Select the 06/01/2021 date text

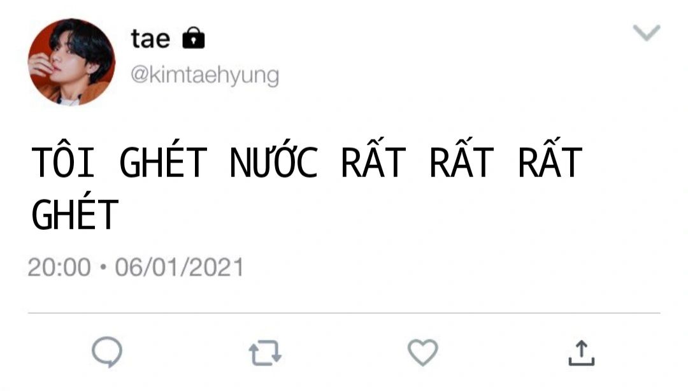coord(180,267)
